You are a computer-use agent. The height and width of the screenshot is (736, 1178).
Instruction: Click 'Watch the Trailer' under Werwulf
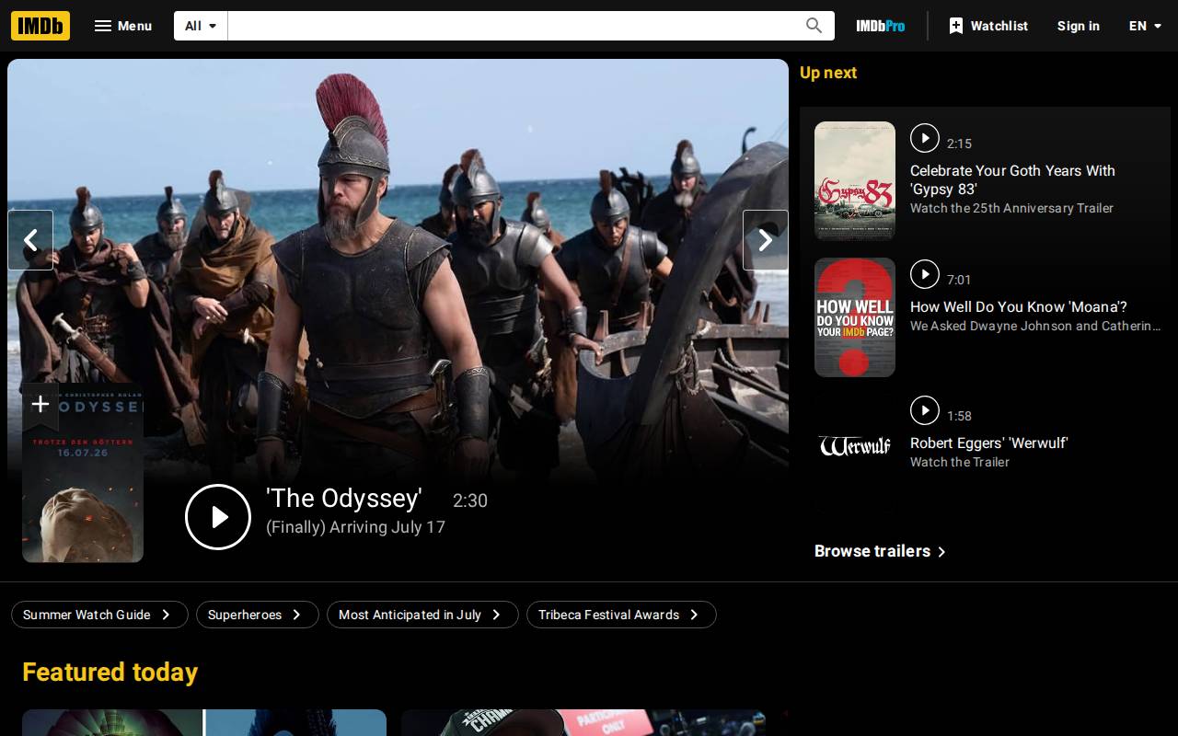[960, 462]
